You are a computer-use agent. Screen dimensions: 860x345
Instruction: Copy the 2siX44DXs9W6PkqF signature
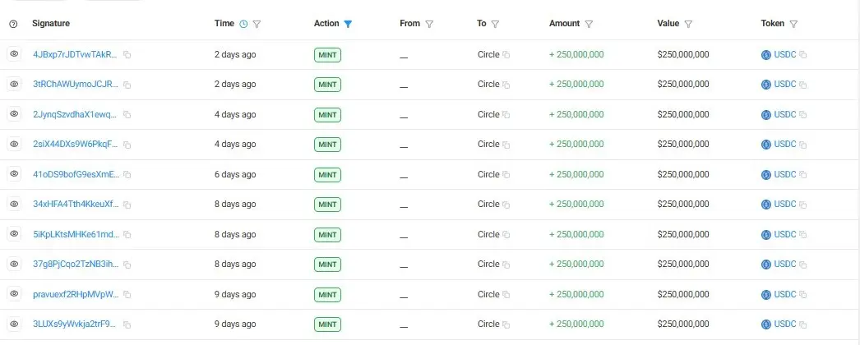(x=127, y=145)
